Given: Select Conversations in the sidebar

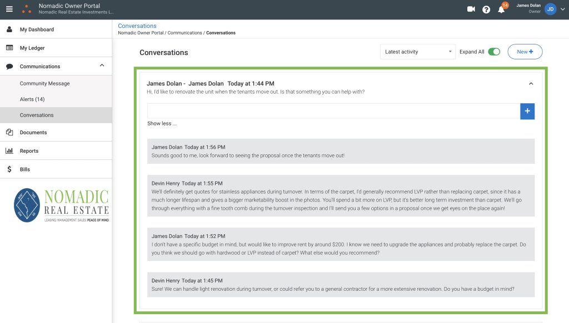Looking at the screenshot, I should point(56,115).
